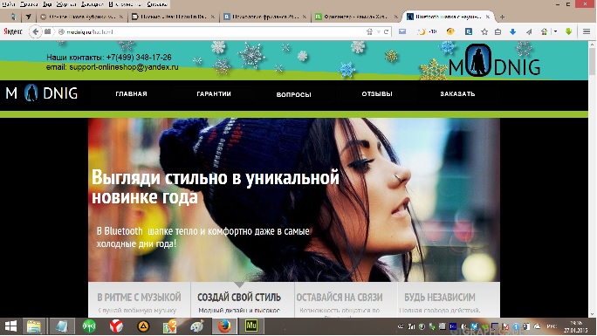Open the notepad-like taskbar icon
The width and height of the screenshot is (597, 336).
(x=61, y=326)
